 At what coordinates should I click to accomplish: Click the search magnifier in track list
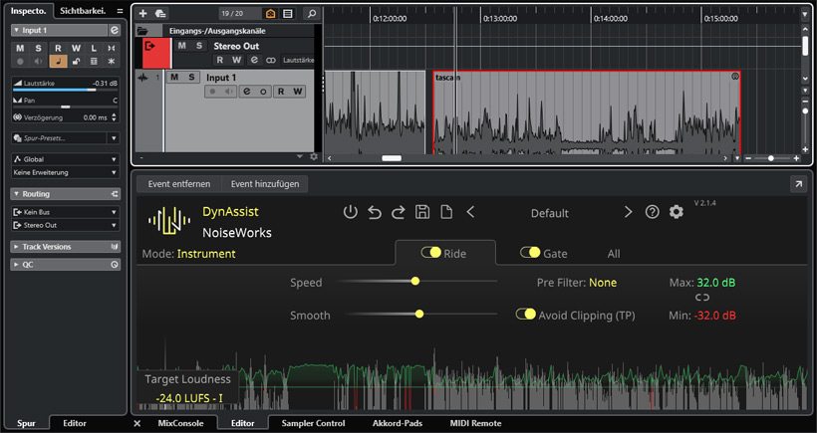(x=312, y=14)
